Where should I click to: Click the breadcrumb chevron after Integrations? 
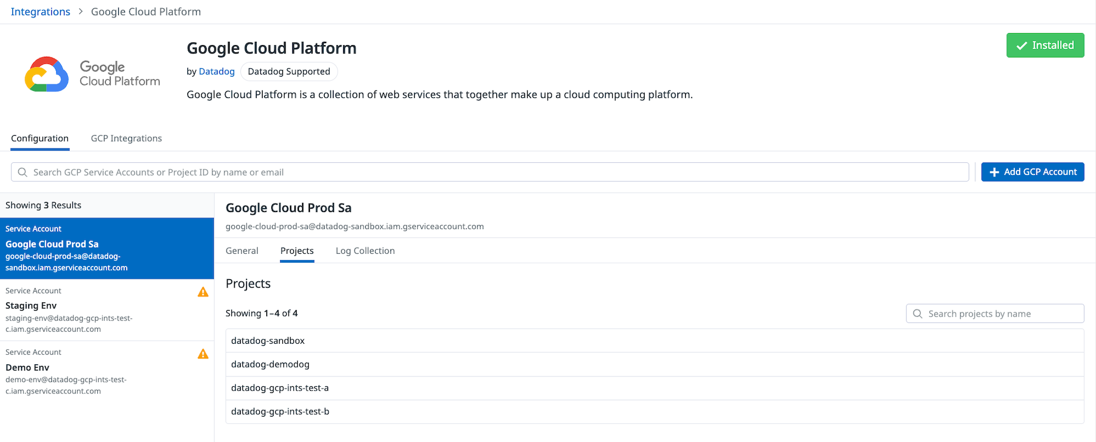pyautogui.click(x=80, y=11)
